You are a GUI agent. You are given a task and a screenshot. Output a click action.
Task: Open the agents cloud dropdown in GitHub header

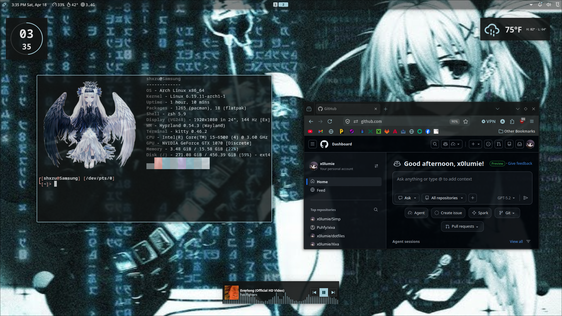click(x=456, y=144)
